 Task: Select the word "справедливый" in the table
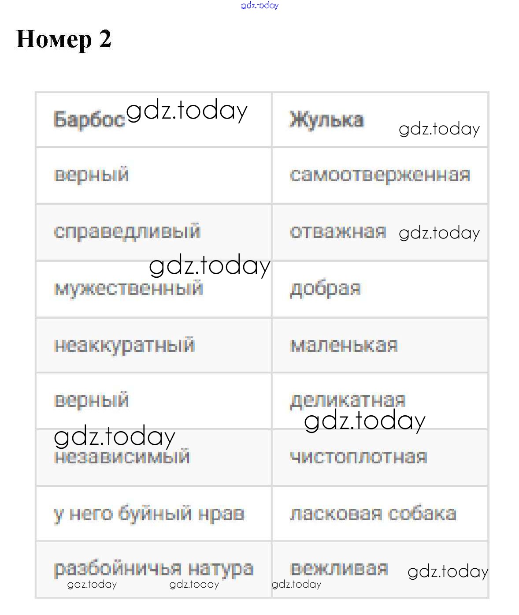tap(127, 232)
